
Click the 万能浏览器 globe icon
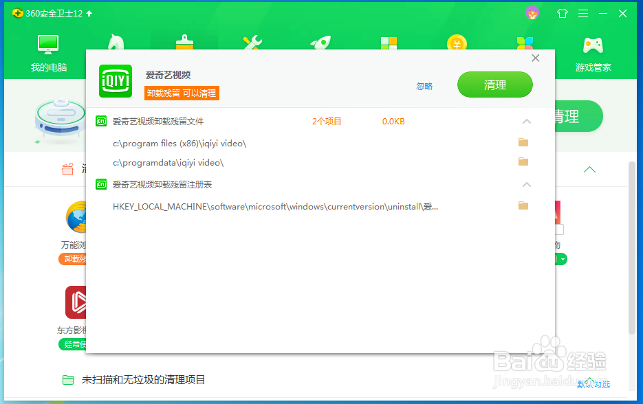pyautogui.click(x=76, y=217)
